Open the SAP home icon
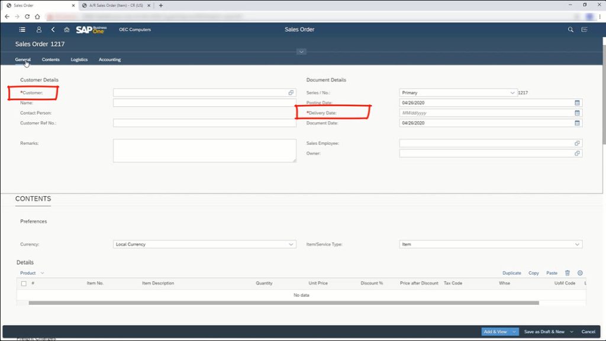Image resolution: width=606 pixels, height=341 pixels. click(66, 30)
